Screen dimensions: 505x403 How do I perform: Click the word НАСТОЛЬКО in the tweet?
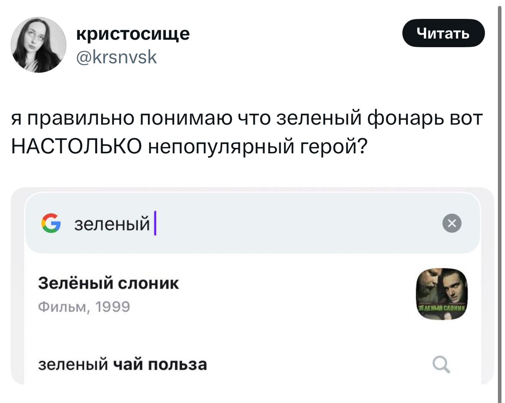(76, 147)
